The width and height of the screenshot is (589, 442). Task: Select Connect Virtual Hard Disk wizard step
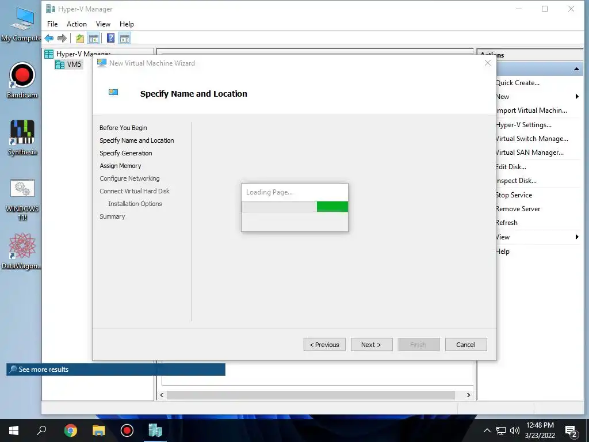[135, 191]
